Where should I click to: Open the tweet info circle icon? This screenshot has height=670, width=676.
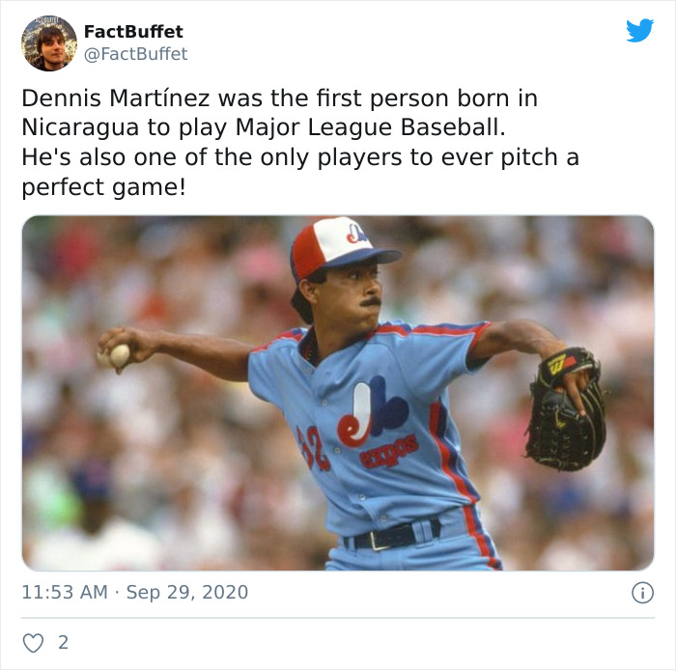642,593
